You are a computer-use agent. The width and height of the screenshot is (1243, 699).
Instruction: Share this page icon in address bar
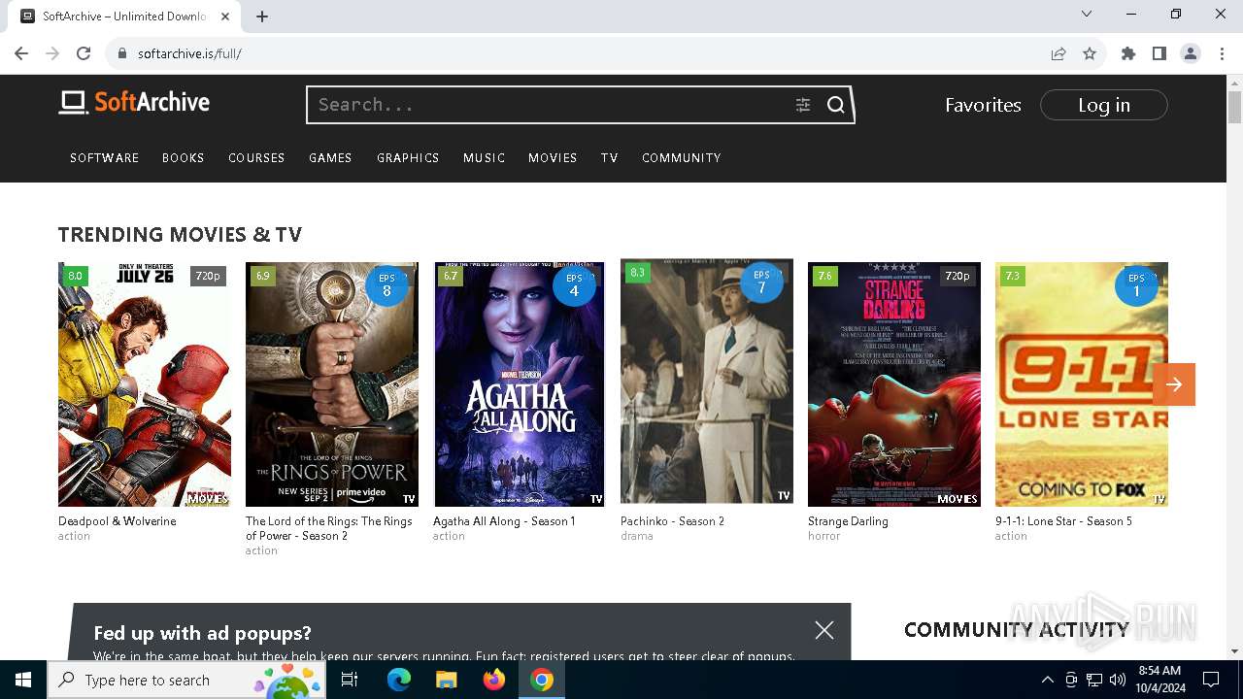pos(1058,53)
